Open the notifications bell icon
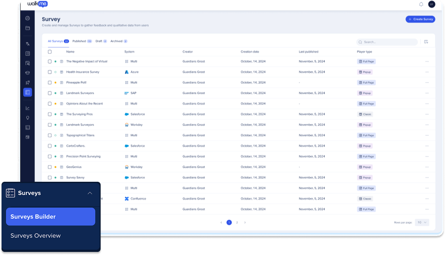 click(x=421, y=4)
